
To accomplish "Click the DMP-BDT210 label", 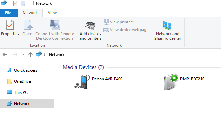I will [192, 79].
